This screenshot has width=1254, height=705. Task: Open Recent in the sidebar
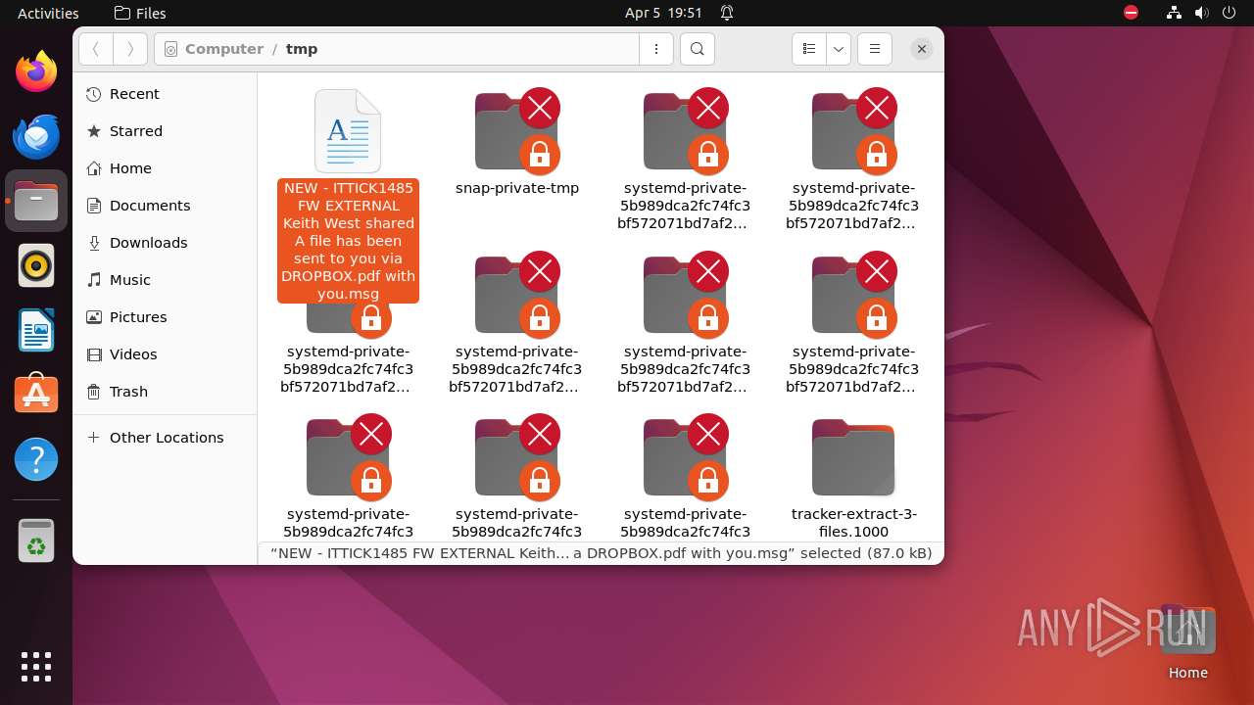coord(165,94)
